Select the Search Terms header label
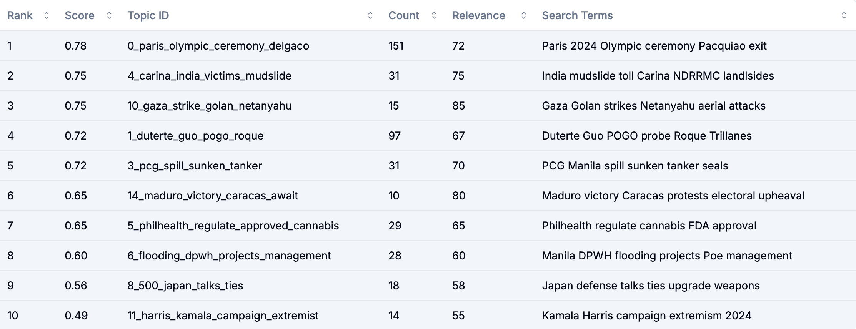 [x=577, y=15]
